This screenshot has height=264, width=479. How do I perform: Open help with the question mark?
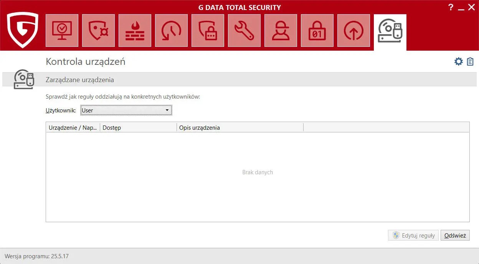coord(451,7)
